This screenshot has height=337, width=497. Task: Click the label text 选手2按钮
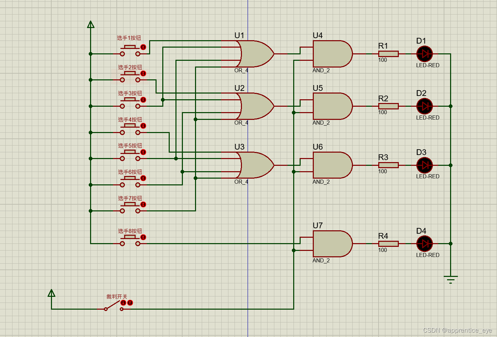click(x=130, y=67)
